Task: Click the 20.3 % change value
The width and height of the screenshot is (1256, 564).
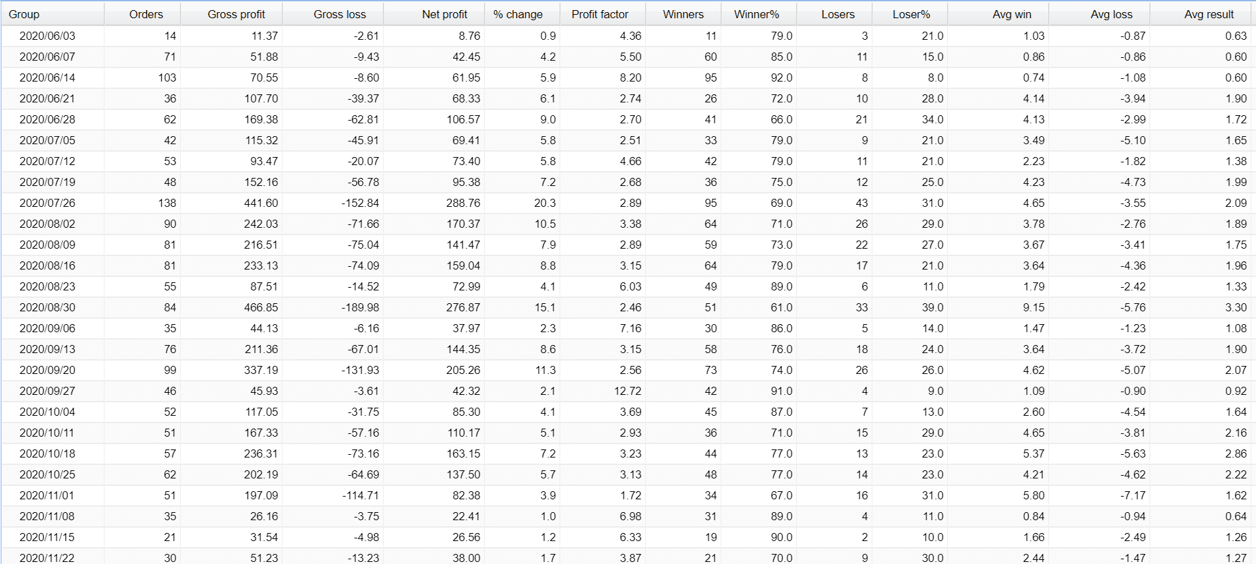Action: tap(545, 203)
